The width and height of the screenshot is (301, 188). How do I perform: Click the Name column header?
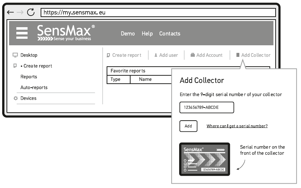pos(145,79)
